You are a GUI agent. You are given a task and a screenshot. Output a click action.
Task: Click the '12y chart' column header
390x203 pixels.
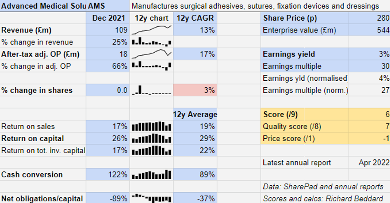coord(151,18)
